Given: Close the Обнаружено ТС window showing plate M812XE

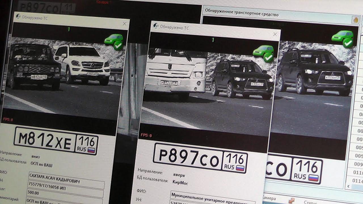Looking at the screenshot, I should click(x=124, y=24).
